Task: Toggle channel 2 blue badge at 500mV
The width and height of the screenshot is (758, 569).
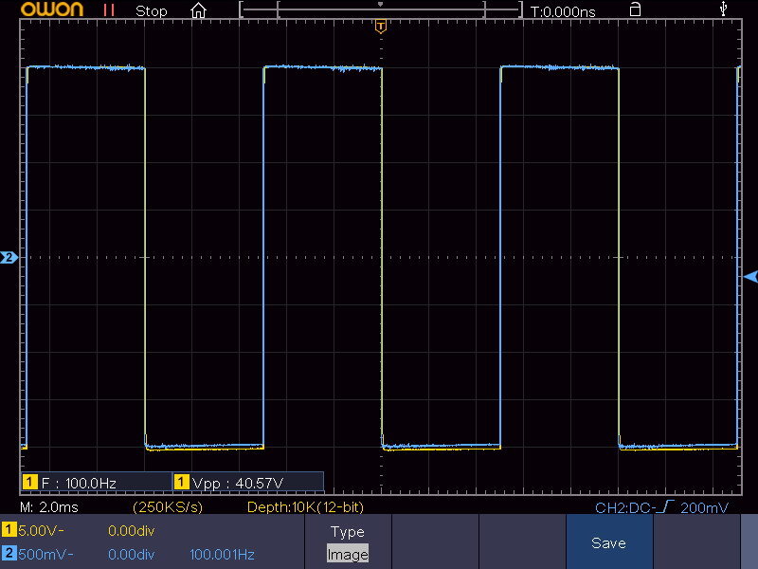Action: (x=9, y=553)
